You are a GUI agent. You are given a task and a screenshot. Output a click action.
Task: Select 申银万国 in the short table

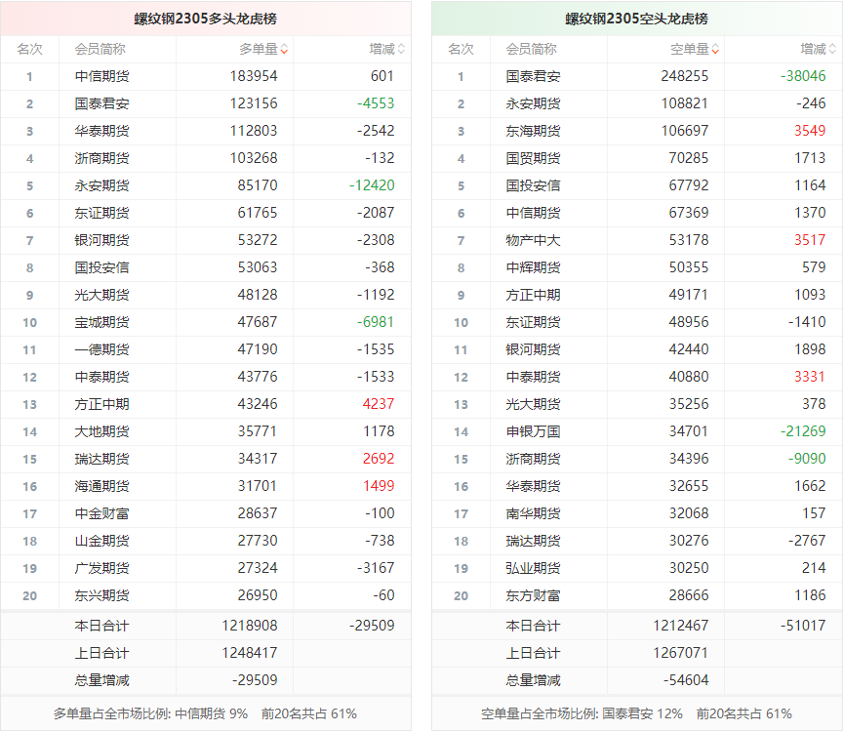(533, 431)
